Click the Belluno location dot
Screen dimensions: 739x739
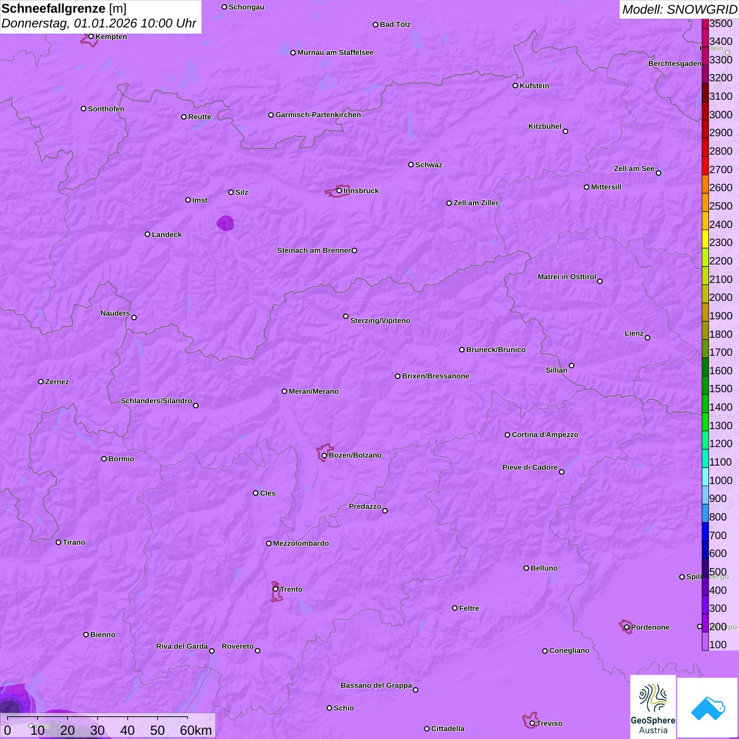tap(526, 568)
